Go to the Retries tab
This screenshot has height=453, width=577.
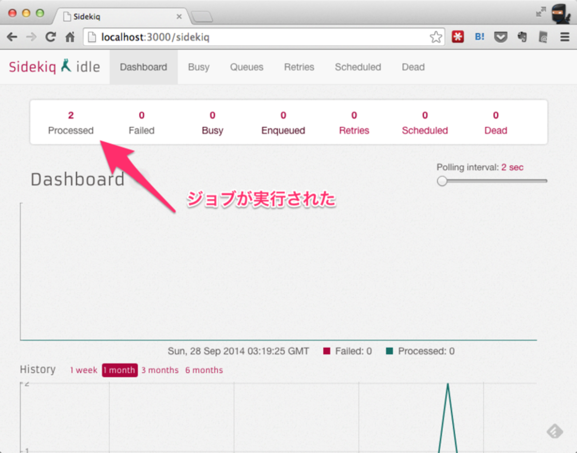tap(299, 67)
